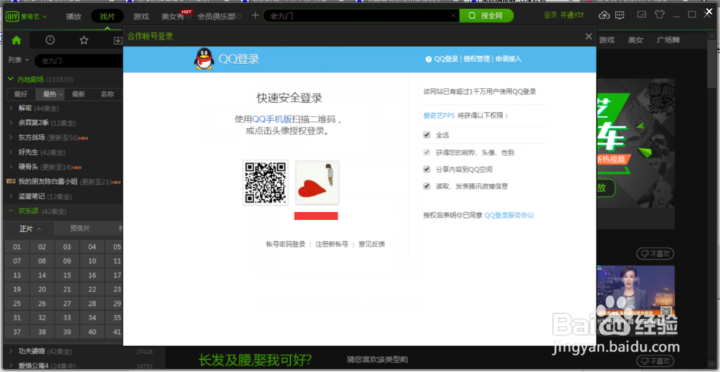Open the favorites star icon
The width and height of the screenshot is (720, 372).
coord(84,40)
